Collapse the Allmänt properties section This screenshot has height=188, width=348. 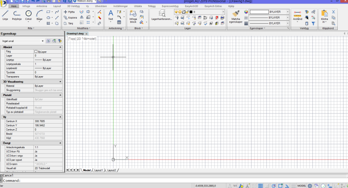coord(60,47)
